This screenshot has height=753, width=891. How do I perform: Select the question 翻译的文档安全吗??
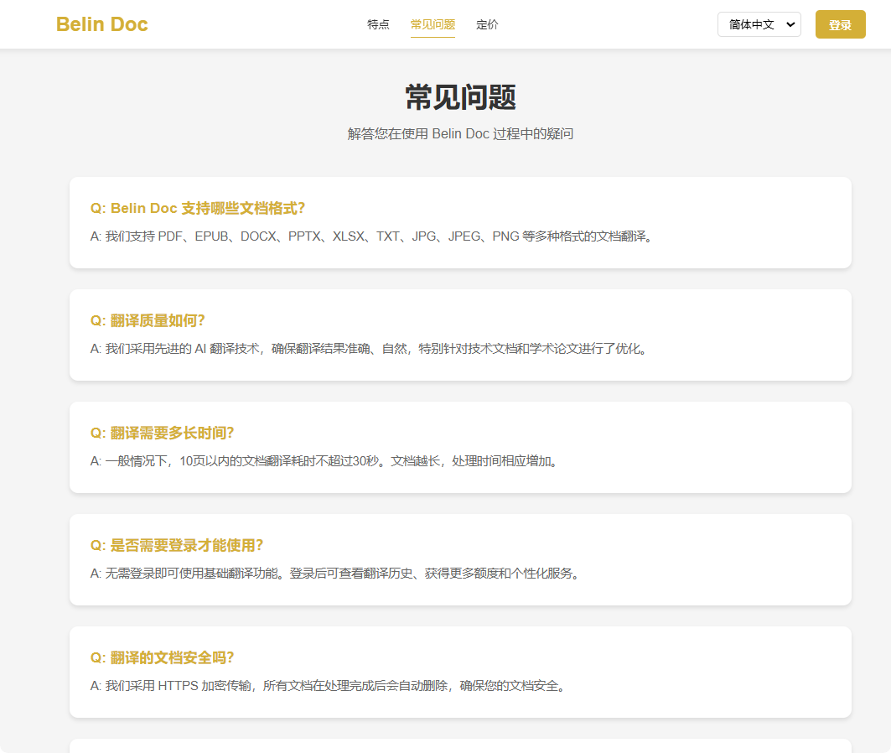pos(162,657)
